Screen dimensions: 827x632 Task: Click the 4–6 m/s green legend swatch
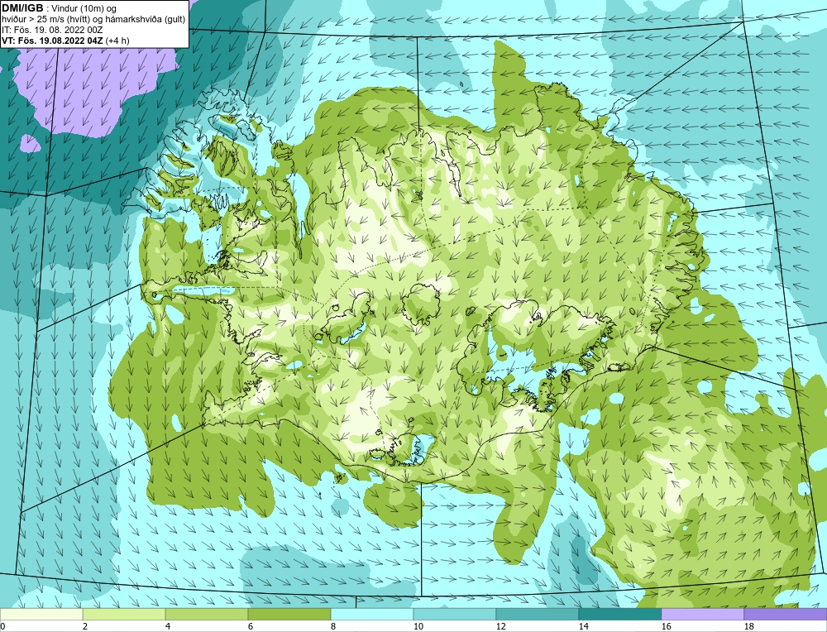(207, 615)
